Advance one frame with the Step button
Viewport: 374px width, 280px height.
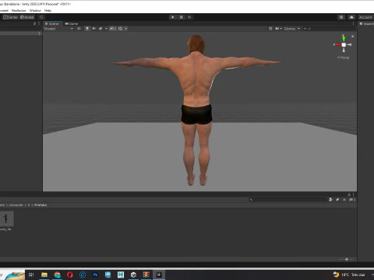189,17
